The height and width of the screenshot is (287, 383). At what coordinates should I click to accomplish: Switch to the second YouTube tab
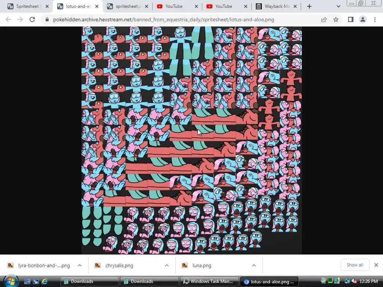224,6
